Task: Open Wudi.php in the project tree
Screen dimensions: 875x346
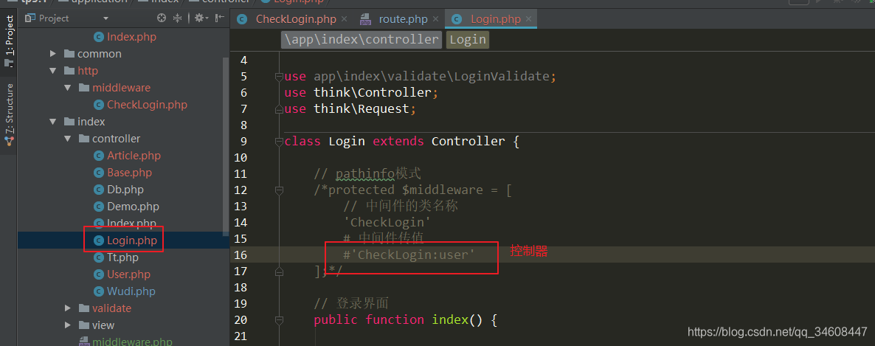Action: coord(131,291)
